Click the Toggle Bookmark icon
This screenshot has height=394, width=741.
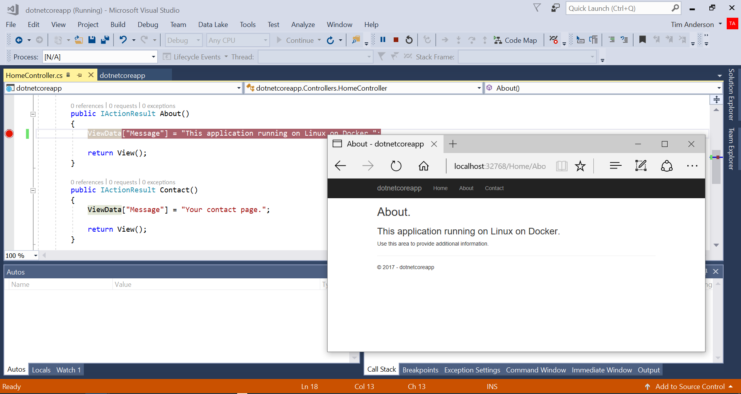coord(642,40)
